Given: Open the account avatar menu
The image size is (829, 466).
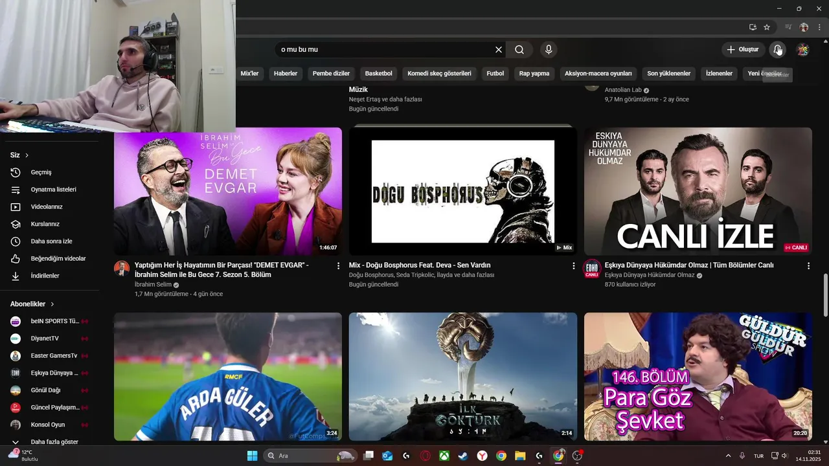Looking at the screenshot, I should [802, 50].
